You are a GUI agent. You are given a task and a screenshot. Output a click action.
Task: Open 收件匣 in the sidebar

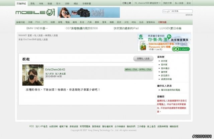point(164,61)
